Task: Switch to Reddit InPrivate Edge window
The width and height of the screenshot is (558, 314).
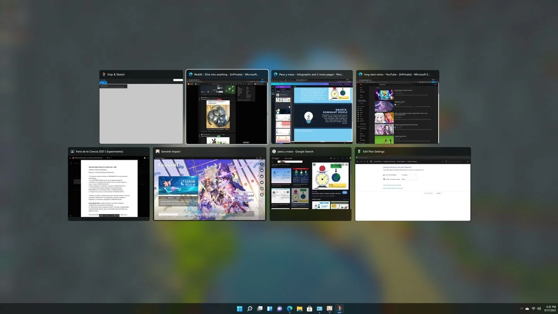Action: (x=227, y=107)
